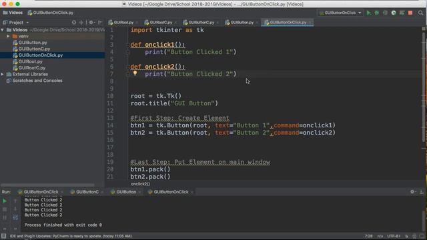Screen dimensions: 427x240
Task: Click GUIButtonOnClick.py breadcrumb in navigation bar
Action: (x=51, y=13)
